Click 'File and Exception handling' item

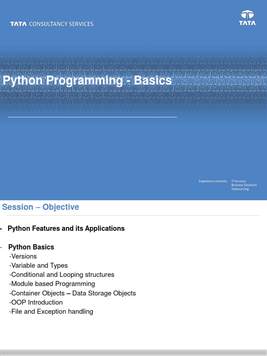click(51, 311)
